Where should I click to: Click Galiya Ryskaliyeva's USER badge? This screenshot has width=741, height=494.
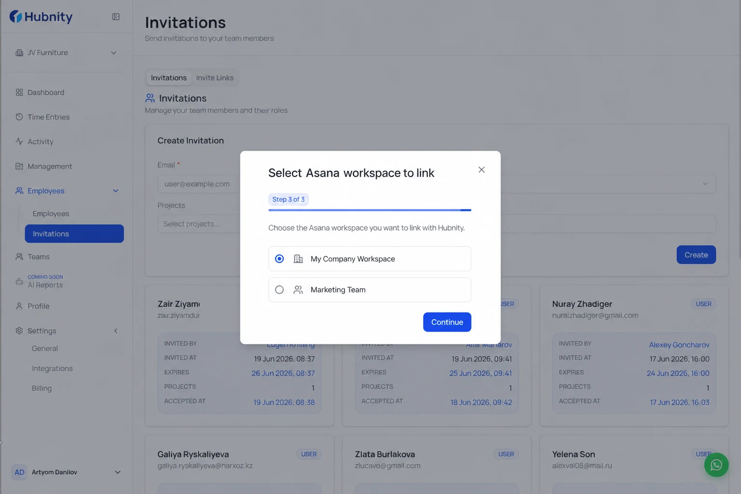tap(309, 454)
